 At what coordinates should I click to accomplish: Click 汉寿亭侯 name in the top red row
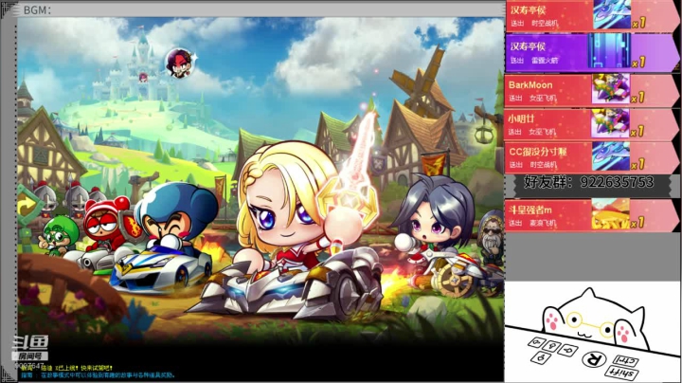click(528, 10)
